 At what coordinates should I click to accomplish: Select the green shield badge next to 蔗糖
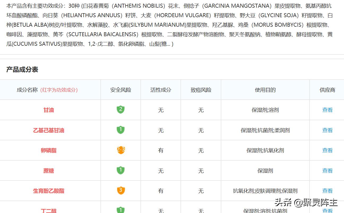click(x=121, y=170)
